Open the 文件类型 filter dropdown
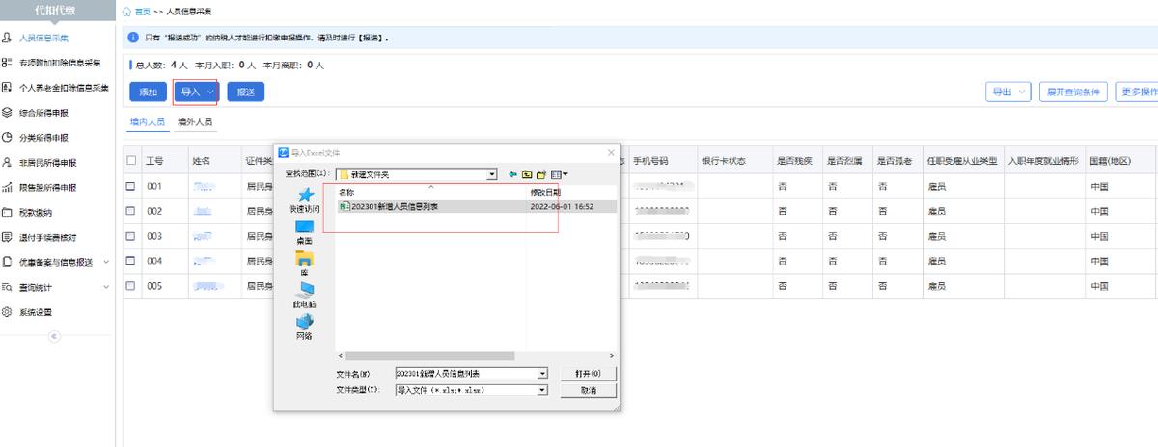 (x=542, y=390)
